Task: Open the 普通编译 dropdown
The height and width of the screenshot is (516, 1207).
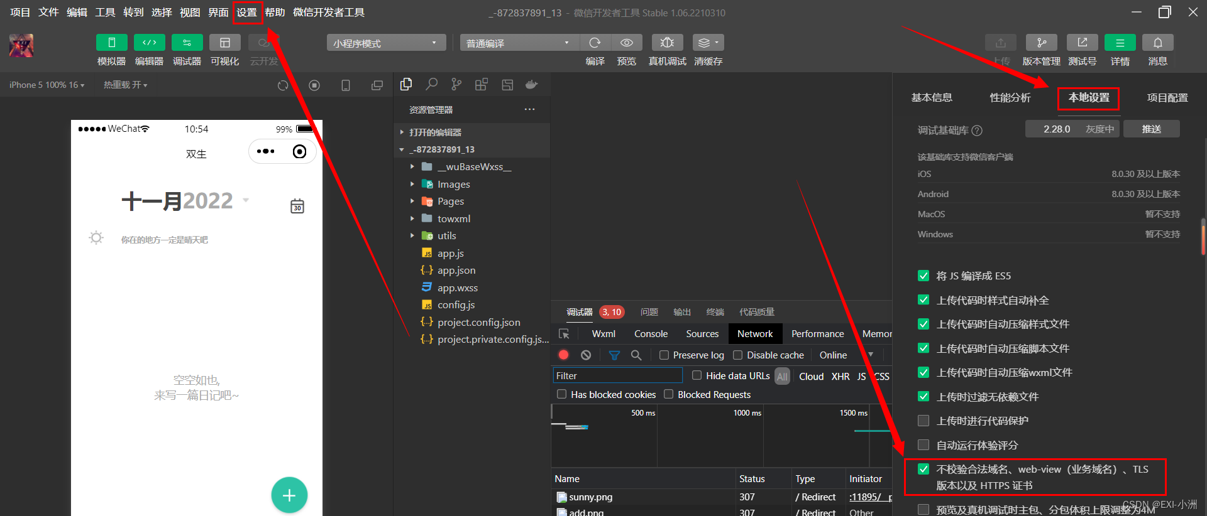Action: (519, 43)
